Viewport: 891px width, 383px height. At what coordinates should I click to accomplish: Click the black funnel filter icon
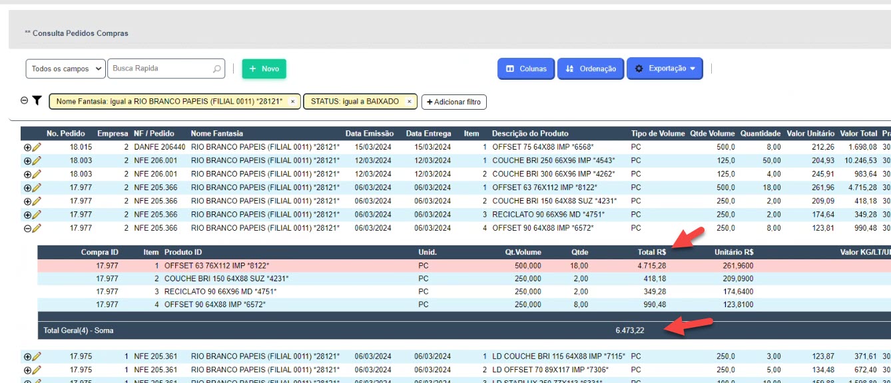point(37,101)
